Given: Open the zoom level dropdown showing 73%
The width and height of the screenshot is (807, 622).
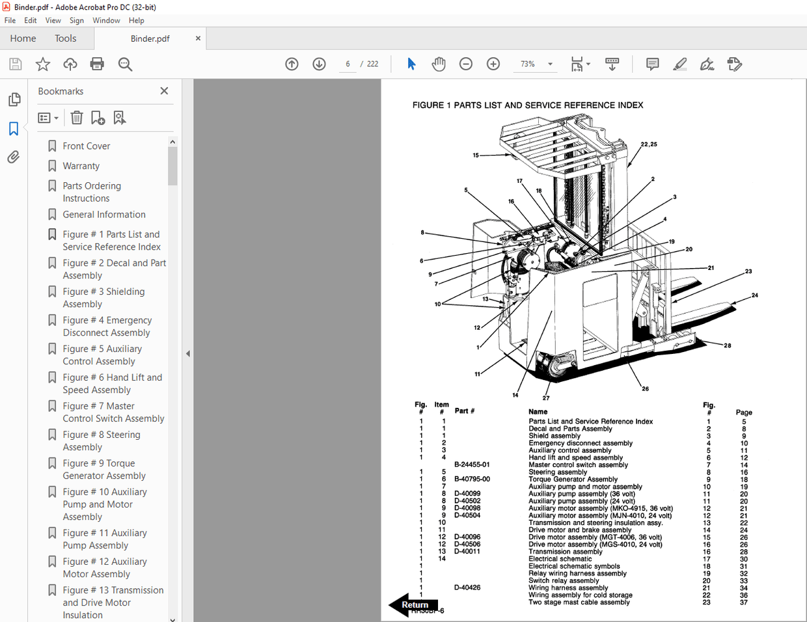Looking at the screenshot, I should 550,64.
